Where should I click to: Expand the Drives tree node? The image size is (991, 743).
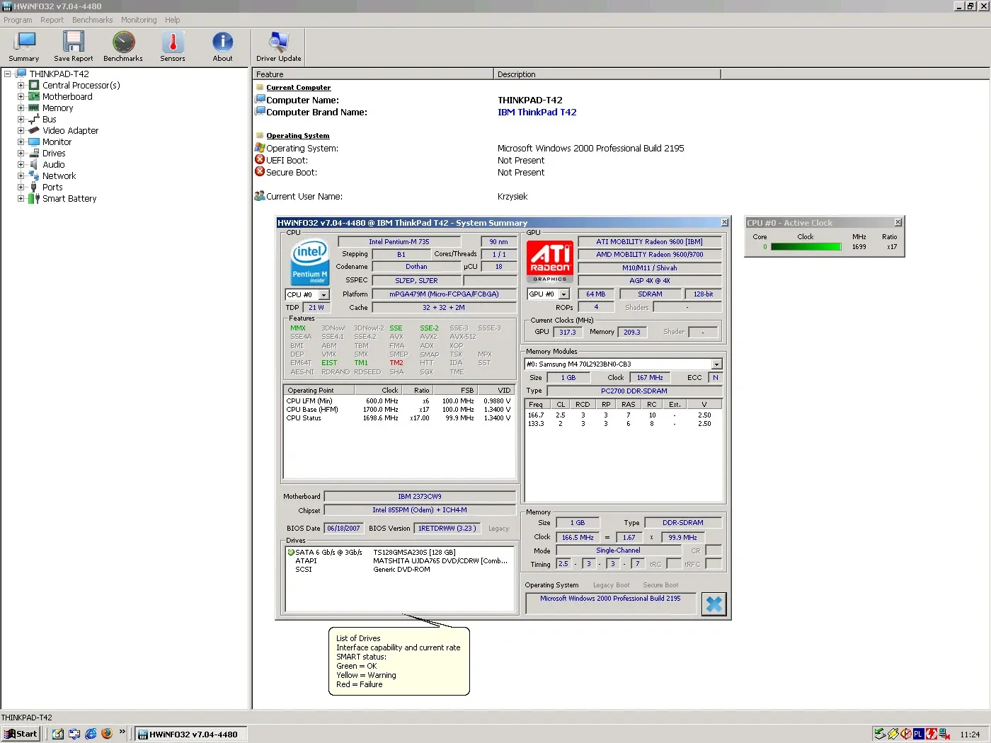[x=21, y=153]
